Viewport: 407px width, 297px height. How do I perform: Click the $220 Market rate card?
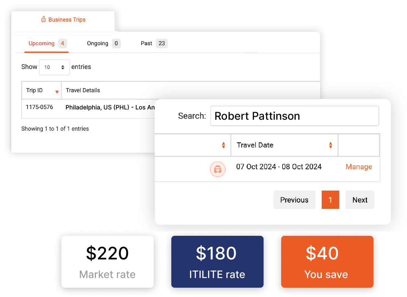pos(108,262)
